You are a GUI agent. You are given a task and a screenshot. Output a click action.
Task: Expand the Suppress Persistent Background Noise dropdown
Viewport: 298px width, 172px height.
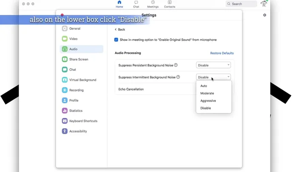tap(213, 65)
